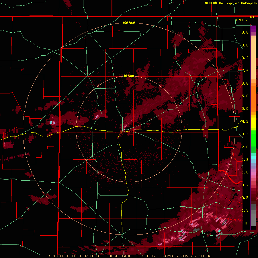Click the KAMA radar site identifier

167,256
